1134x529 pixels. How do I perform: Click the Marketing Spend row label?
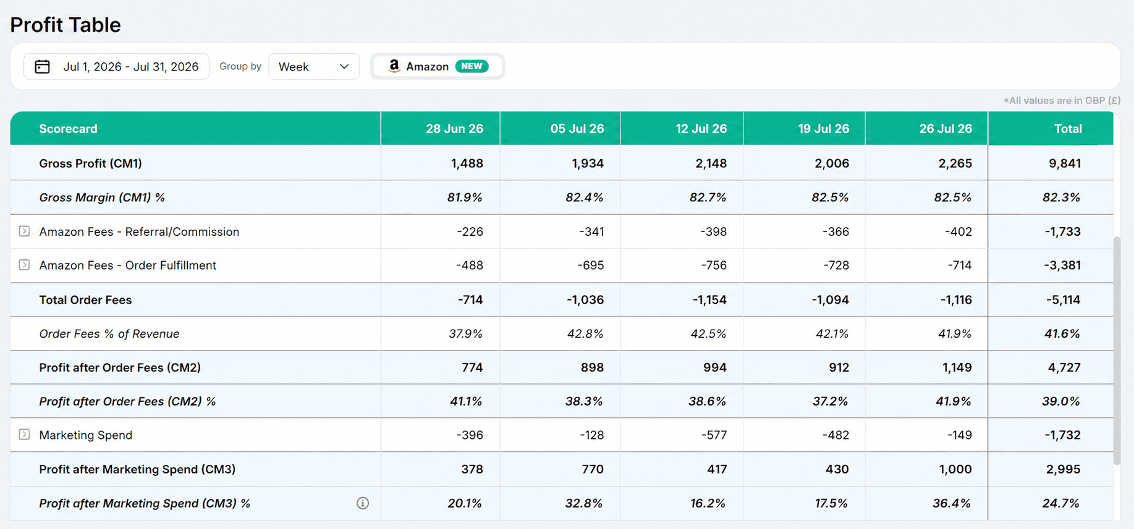(86, 435)
